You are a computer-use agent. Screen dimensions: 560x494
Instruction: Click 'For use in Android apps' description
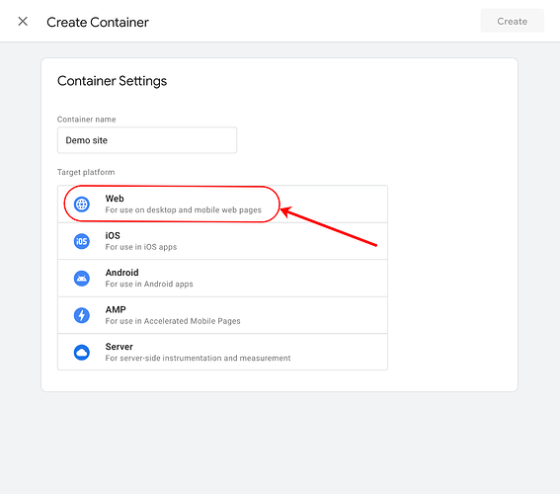pyautogui.click(x=149, y=284)
